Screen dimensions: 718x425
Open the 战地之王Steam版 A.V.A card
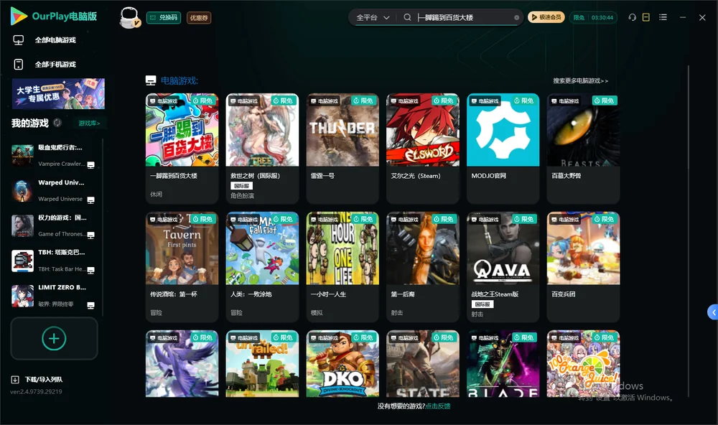[x=503, y=267]
